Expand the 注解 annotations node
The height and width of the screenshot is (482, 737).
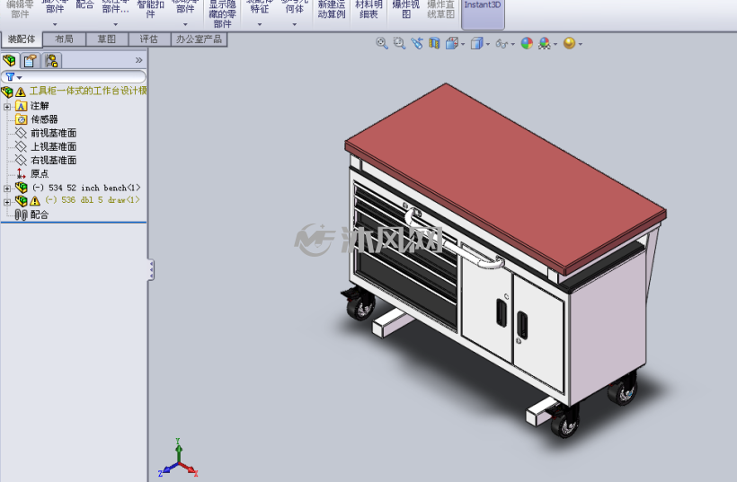7,107
